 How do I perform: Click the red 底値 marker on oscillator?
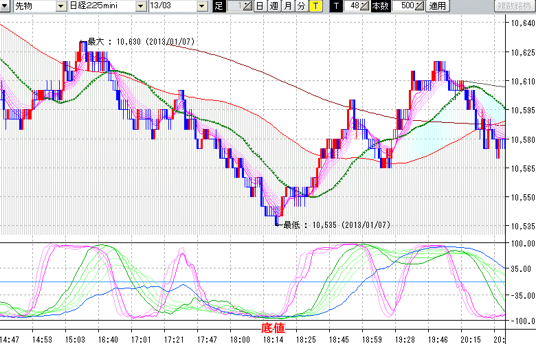[x=273, y=328]
